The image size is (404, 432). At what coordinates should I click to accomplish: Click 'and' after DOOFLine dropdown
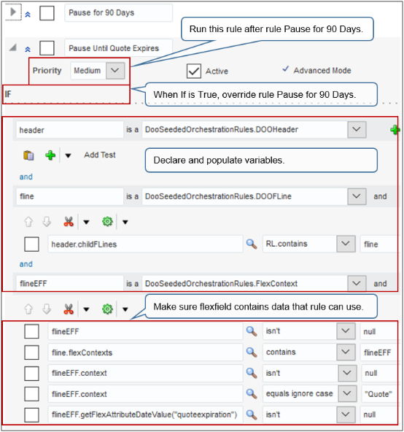pos(380,196)
